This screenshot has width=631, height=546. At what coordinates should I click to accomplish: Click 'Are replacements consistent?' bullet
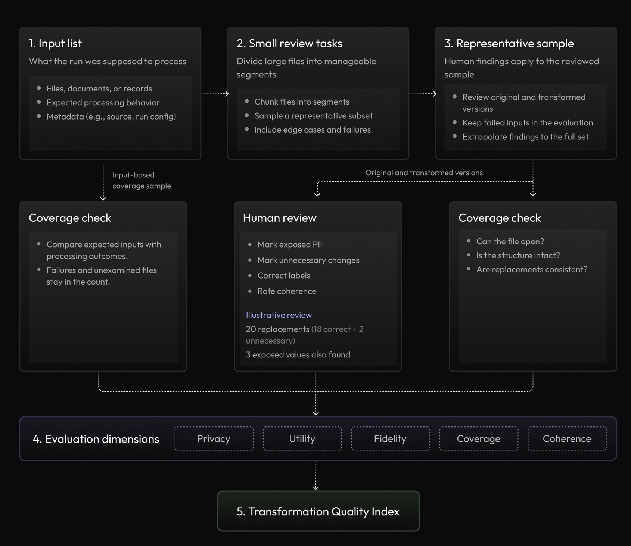[532, 269]
